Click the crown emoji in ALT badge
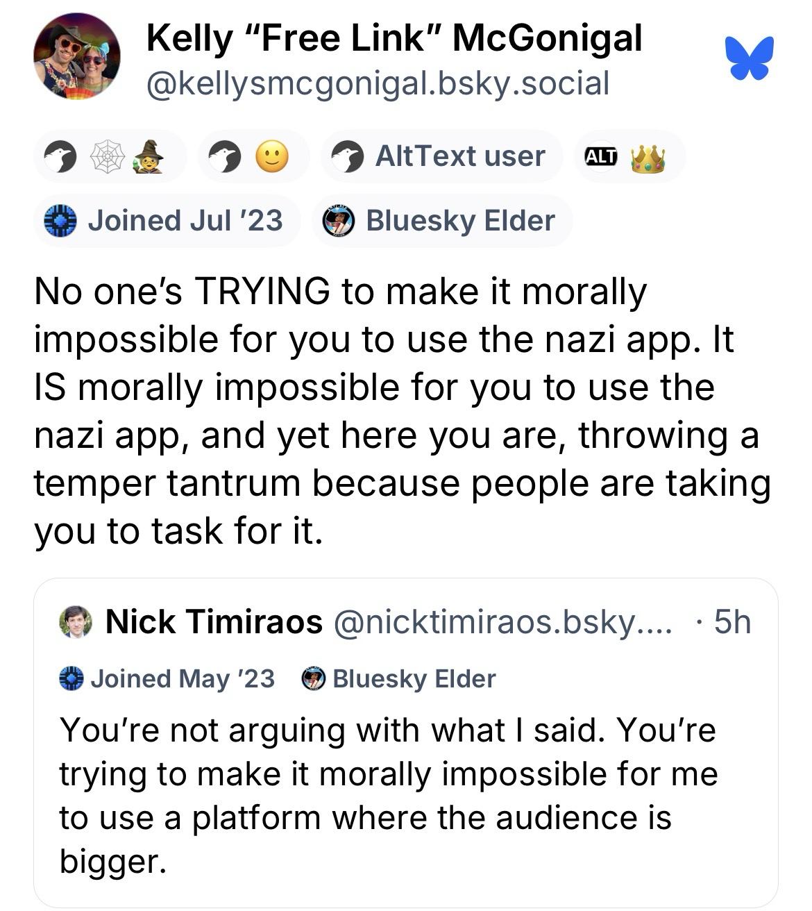 (648, 157)
